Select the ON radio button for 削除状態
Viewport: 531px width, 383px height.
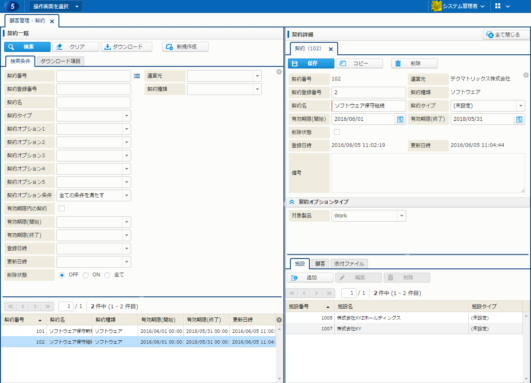[86, 275]
